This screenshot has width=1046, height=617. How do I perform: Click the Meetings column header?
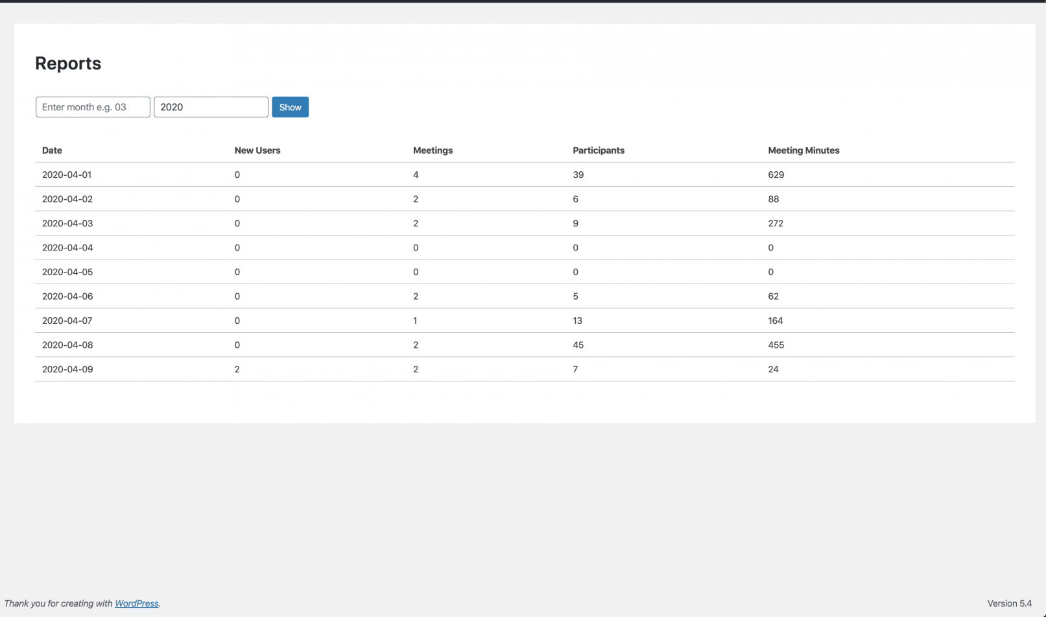pos(433,151)
